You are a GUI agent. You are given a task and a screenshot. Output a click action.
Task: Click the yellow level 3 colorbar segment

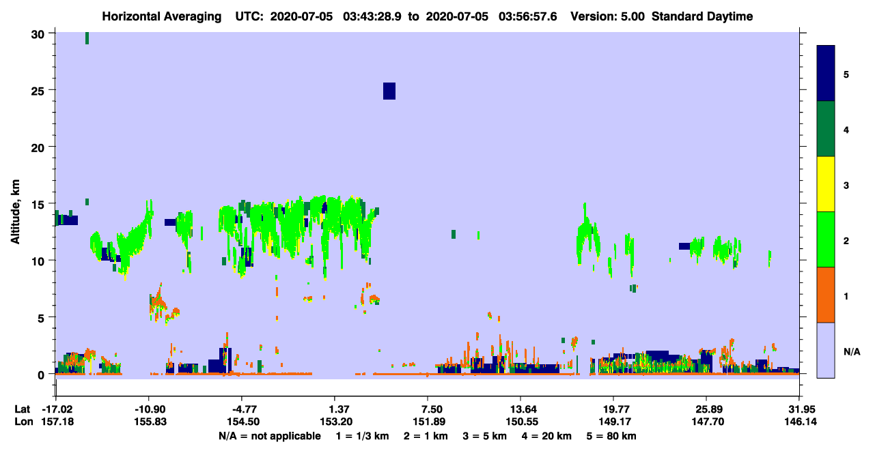click(x=826, y=184)
